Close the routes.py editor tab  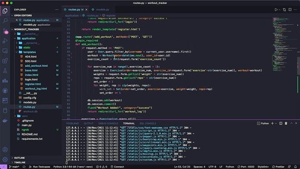86,9
